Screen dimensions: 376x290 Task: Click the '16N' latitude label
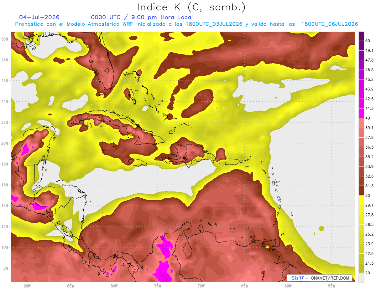pos(5,185)
